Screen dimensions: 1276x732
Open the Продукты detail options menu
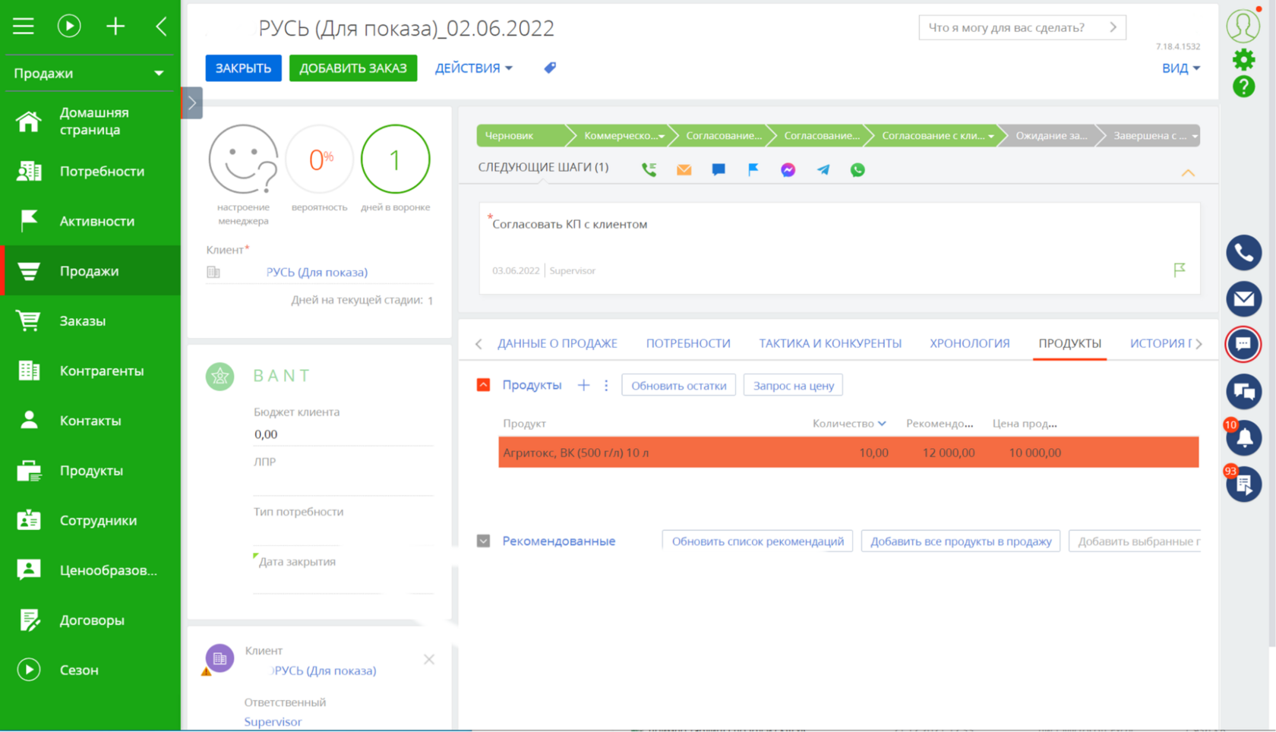pos(606,385)
